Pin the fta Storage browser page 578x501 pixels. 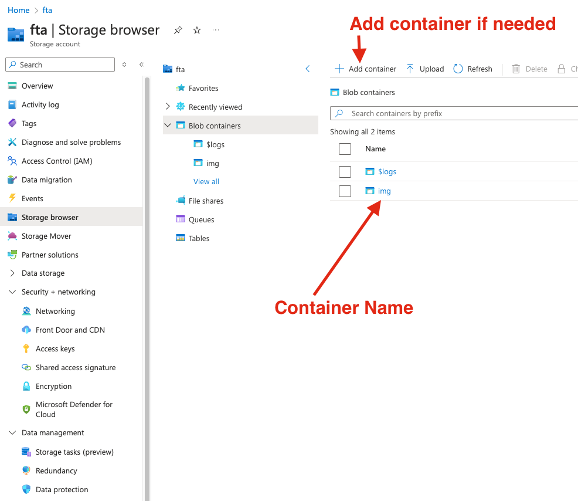point(178,30)
